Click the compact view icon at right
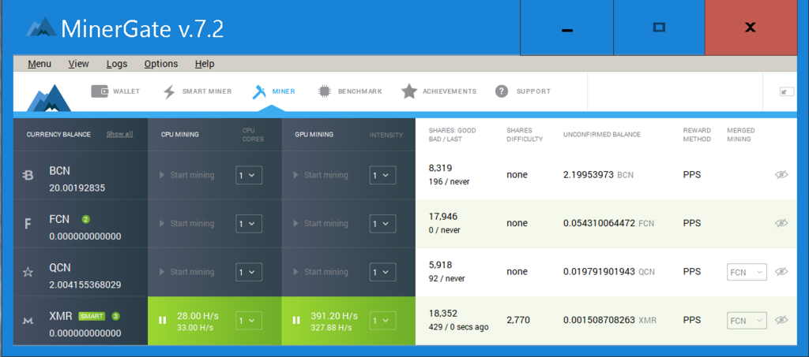Viewport: 809px width, 357px height. [787, 91]
